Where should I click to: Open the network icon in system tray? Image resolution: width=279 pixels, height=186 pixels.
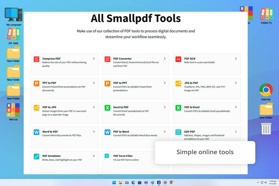[262, 182]
